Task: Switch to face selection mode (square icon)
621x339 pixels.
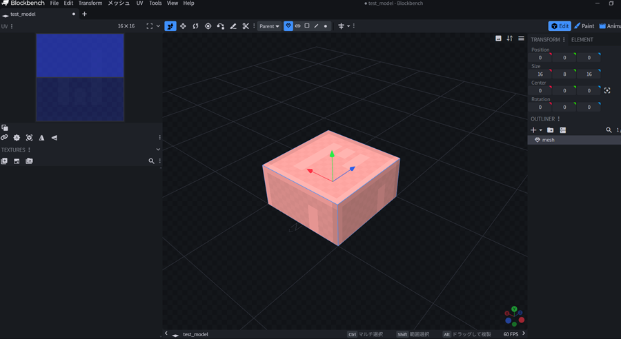Action: click(307, 26)
